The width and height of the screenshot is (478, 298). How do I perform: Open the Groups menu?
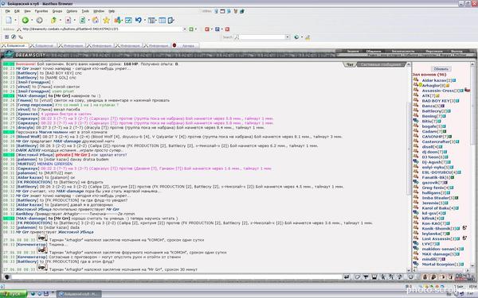pos(57,11)
